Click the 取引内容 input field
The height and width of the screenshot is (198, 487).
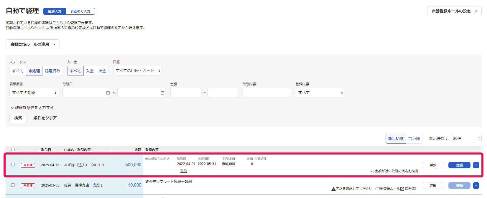tap(267, 93)
